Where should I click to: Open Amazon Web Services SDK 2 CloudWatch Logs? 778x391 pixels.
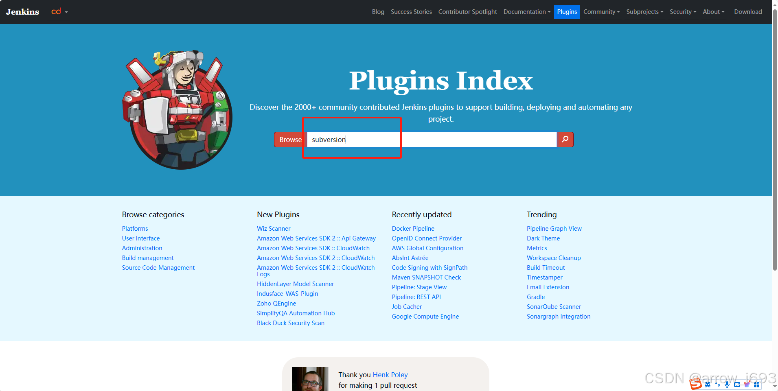pyautogui.click(x=316, y=271)
